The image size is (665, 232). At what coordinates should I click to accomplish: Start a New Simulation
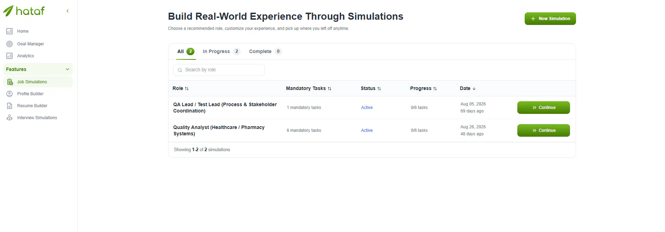pos(550,19)
